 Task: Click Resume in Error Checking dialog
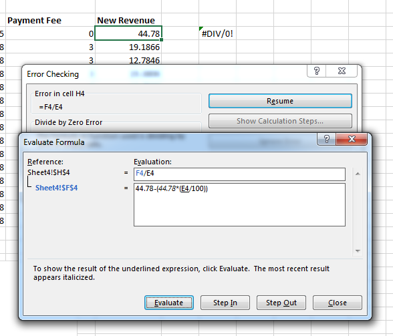[x=280, y=101]
